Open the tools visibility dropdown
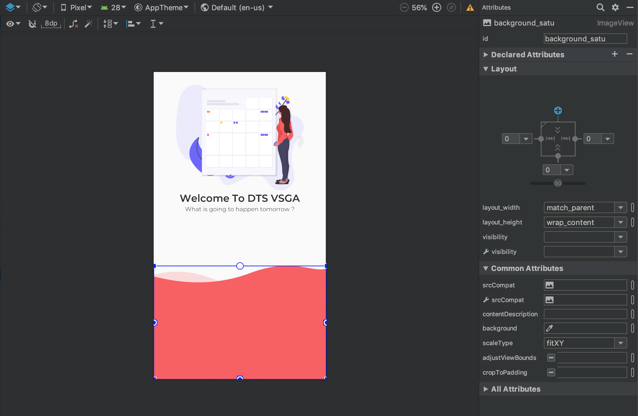Viewport: 638px width, 416px height. click(x=621, y=252)
